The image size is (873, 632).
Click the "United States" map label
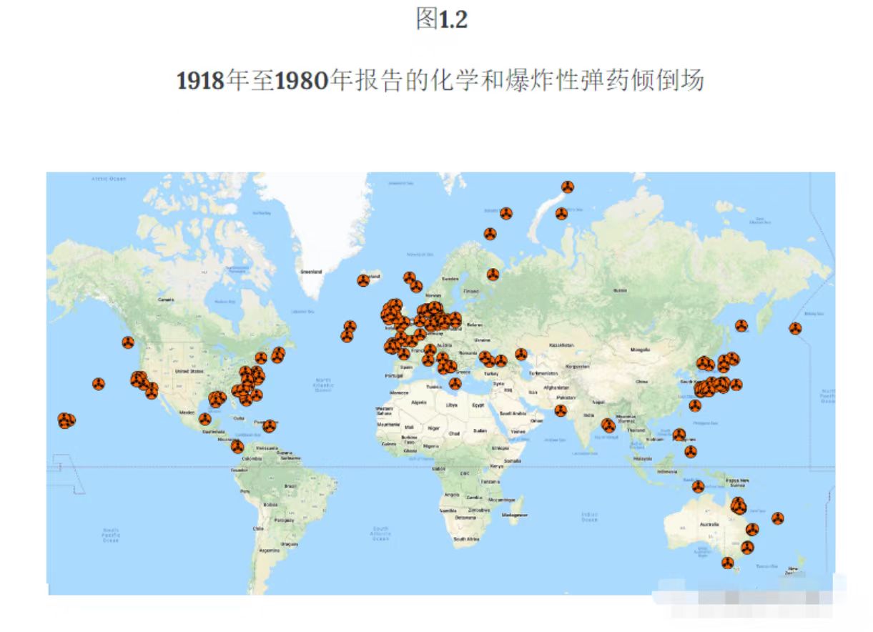(x=190, y=371)
